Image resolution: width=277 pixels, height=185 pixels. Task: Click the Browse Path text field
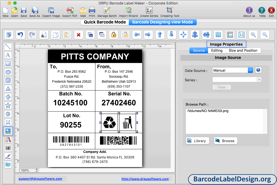coord(227,121)
